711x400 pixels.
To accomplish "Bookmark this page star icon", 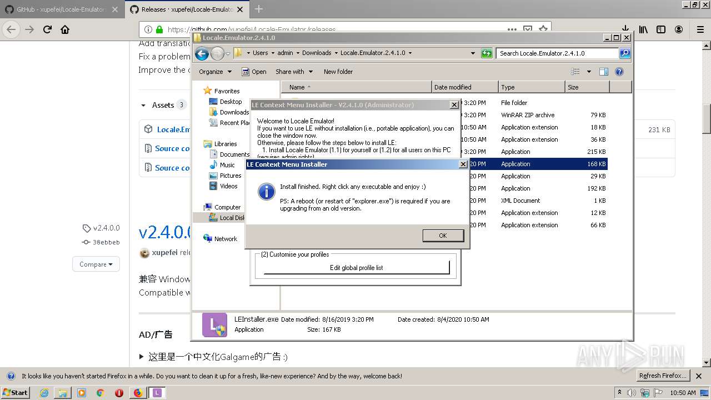I will pyautogui.click(x=543, y=29).
